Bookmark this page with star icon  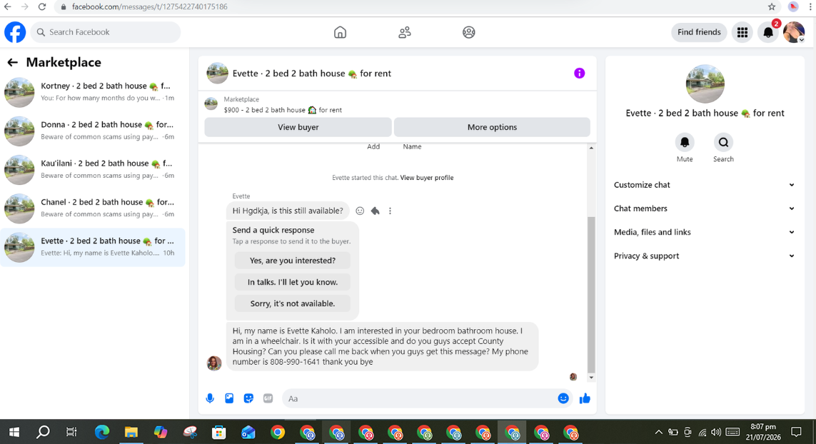(772, 6)
